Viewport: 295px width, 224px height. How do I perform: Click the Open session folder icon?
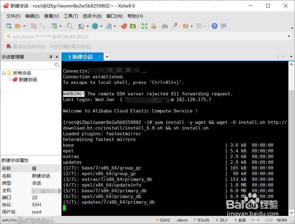[x=18, y=26]
